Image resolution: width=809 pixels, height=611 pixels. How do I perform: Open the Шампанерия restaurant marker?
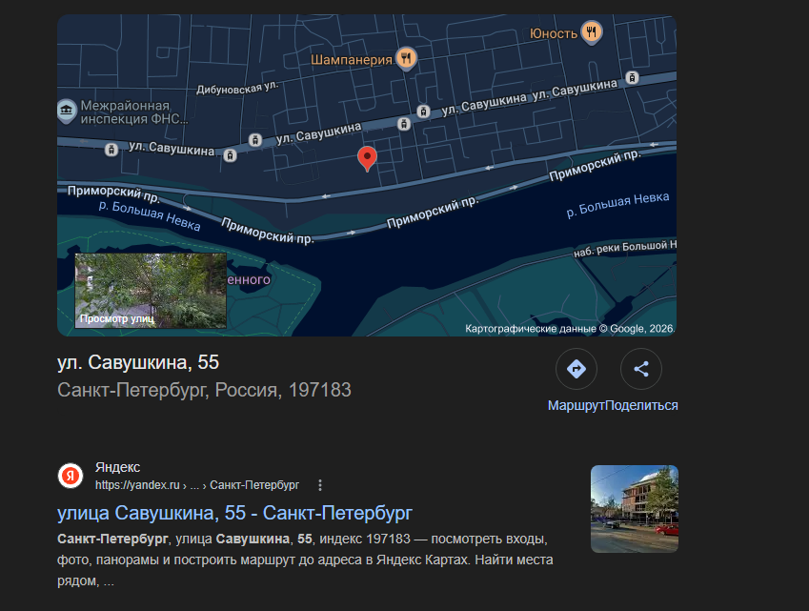click(406, 58)
